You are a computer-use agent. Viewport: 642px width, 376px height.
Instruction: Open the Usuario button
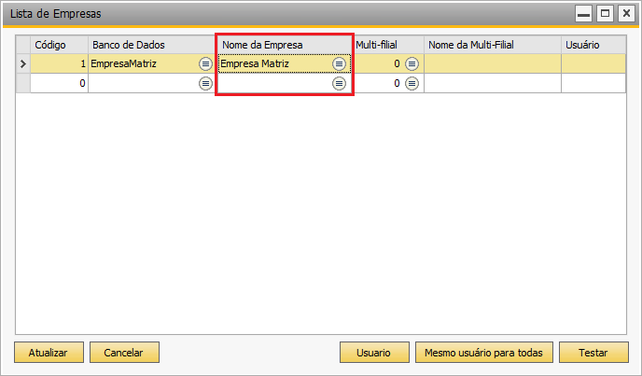pos(374,353)
